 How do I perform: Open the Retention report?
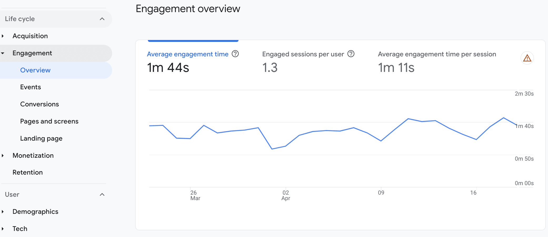(x=28, y=172)
